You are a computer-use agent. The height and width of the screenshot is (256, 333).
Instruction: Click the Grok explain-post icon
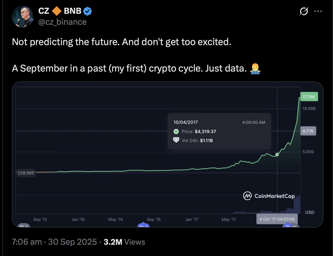304,12
